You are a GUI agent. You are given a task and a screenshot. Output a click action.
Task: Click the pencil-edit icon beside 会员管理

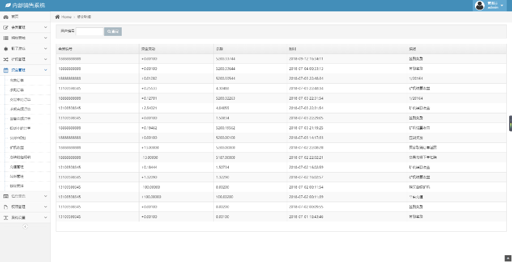(x=6, y=27)
